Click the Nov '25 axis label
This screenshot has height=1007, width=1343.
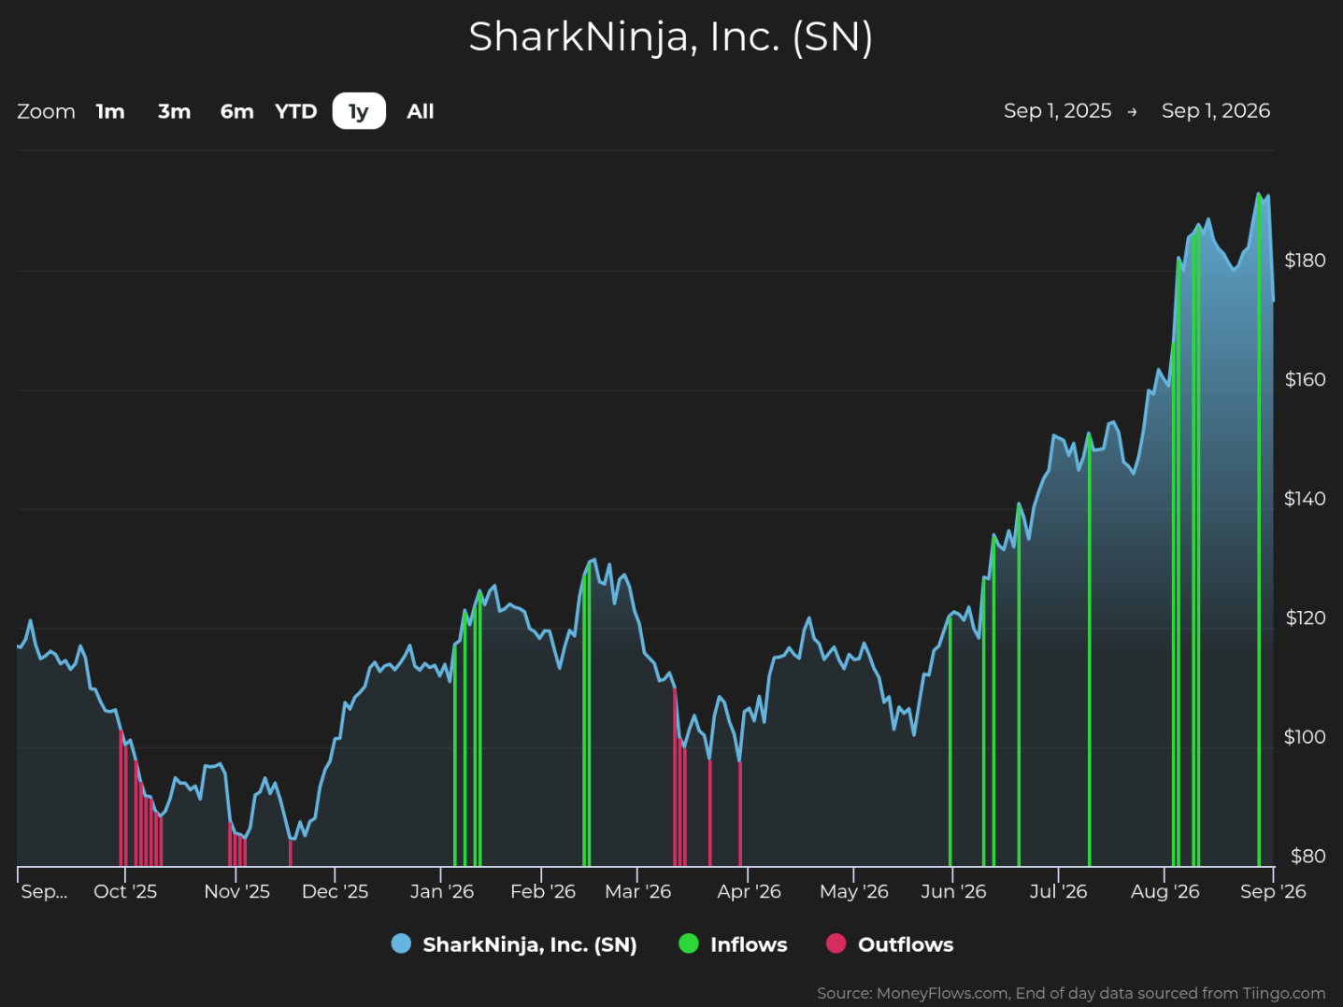click(x=236, y=891)
